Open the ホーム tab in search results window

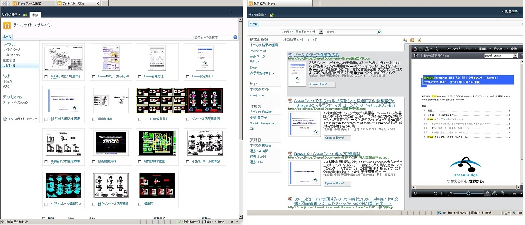(254, 23)
